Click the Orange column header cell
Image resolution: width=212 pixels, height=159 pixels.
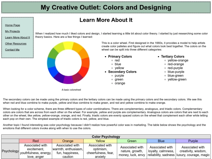[x=68, y=141]
